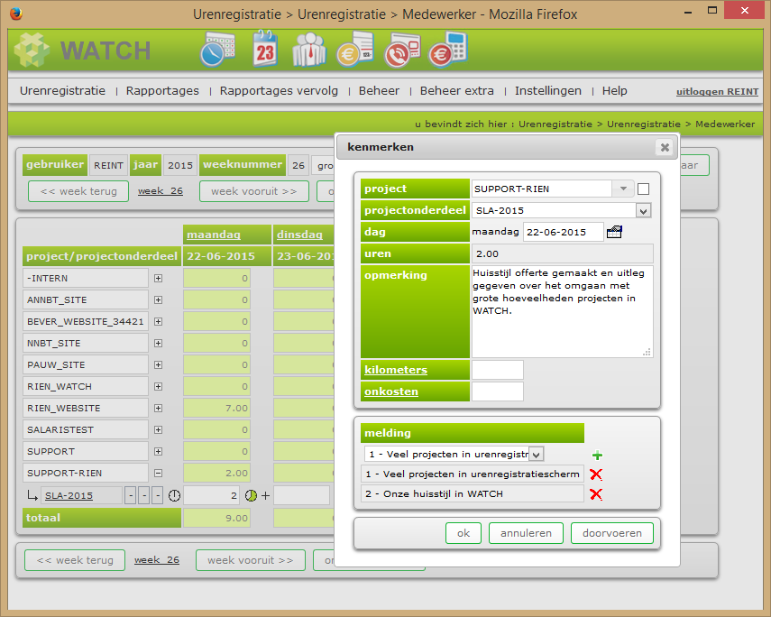This screenshot has width=771, height=617.
Task: Open the employees group icon in header
Action: pos(309,50)
